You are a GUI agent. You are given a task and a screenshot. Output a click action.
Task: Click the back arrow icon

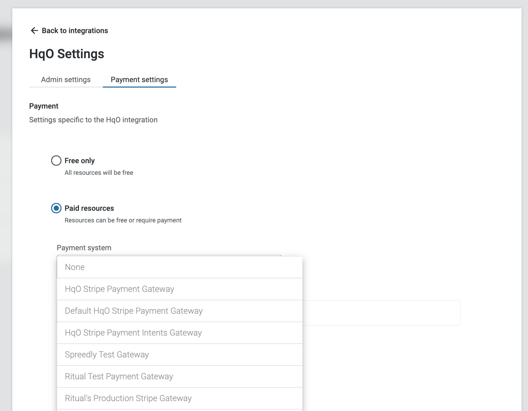[x=34, y=31]
